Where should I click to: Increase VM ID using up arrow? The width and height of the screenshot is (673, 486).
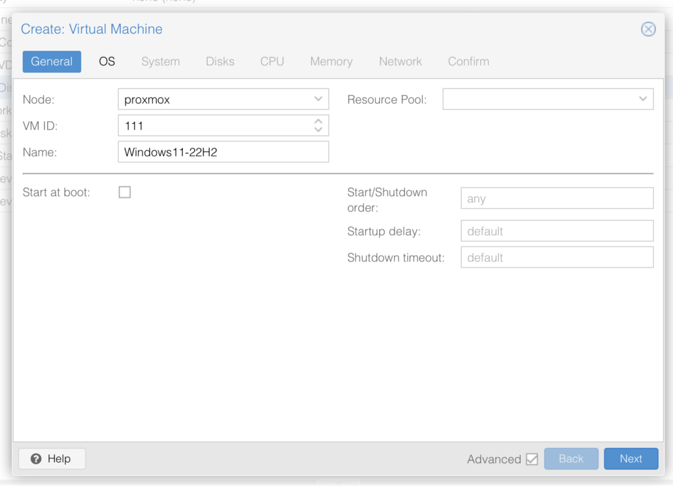(318, 121)
